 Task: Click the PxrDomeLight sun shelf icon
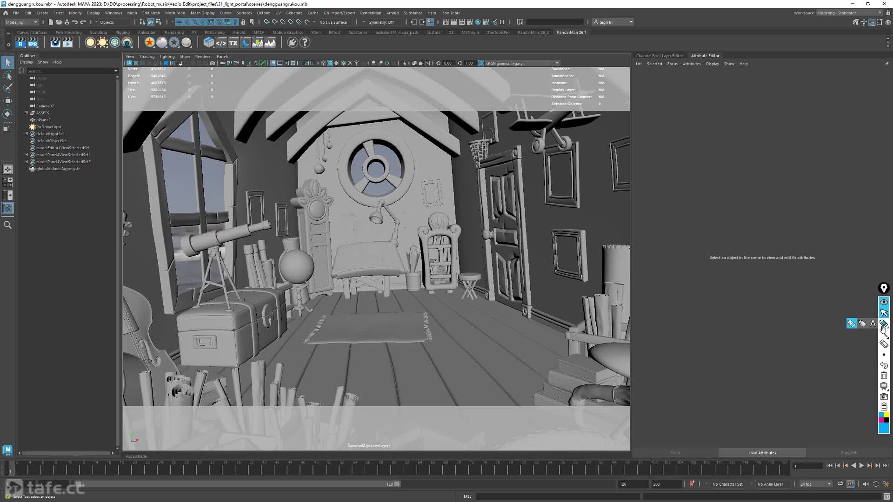pyautogui.click(x=102, y=43)
